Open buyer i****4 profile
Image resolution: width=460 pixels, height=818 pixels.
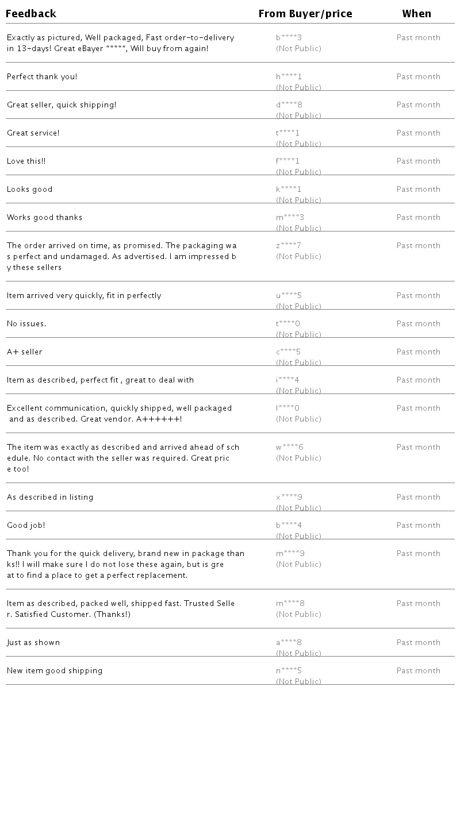click(287, 380)
